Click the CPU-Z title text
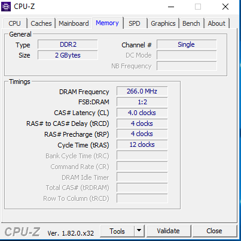Image resolution: width=241 pixels, height=241 pixels. [x=25, y=7]
